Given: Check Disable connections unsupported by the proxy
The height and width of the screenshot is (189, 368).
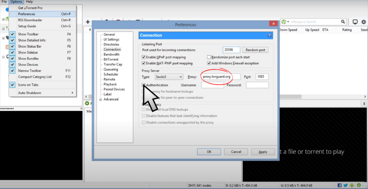Looking at the screenshot, I should [143, 122].
